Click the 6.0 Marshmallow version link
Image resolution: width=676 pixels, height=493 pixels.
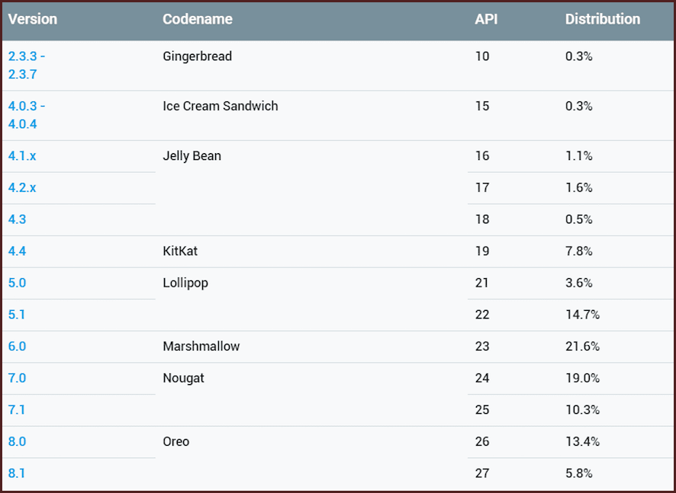[17, 346]
